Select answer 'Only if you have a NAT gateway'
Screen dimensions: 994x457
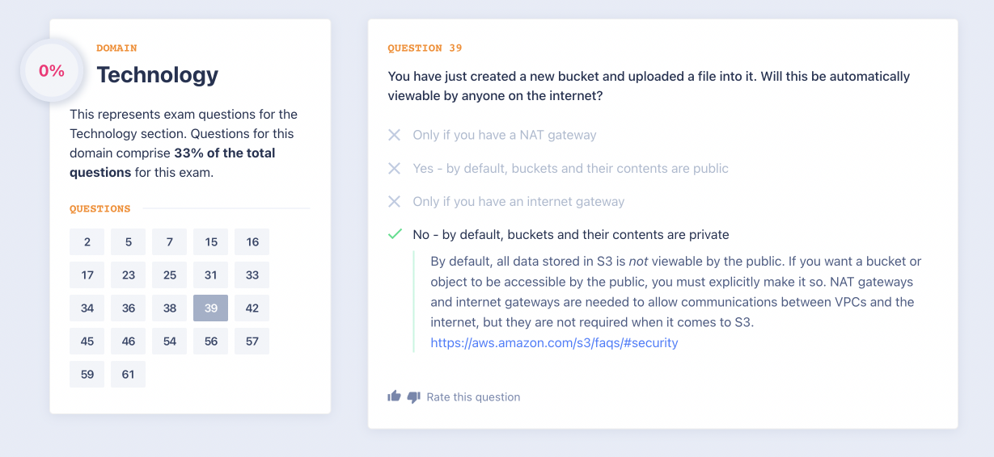504,135
